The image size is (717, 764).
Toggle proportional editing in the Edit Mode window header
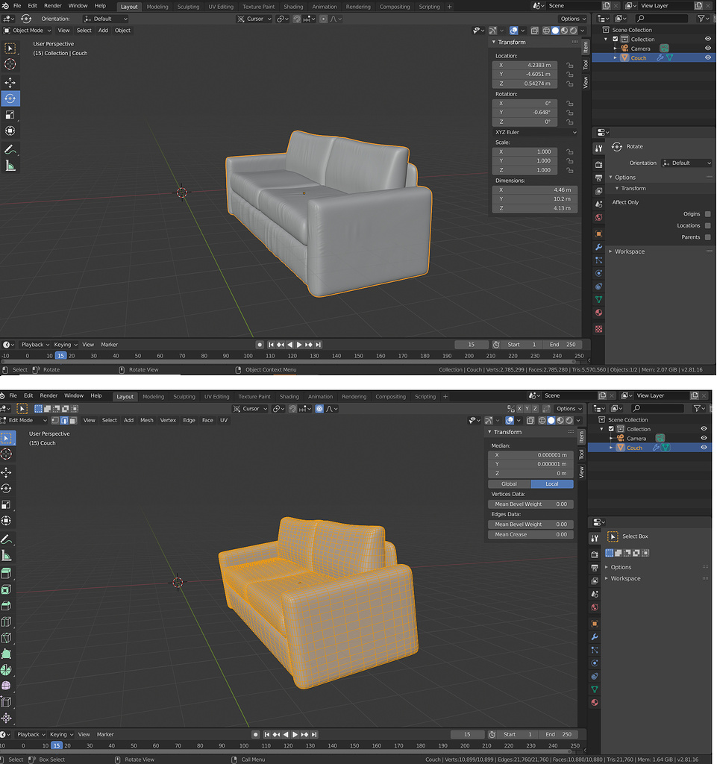tap(319, 409)
